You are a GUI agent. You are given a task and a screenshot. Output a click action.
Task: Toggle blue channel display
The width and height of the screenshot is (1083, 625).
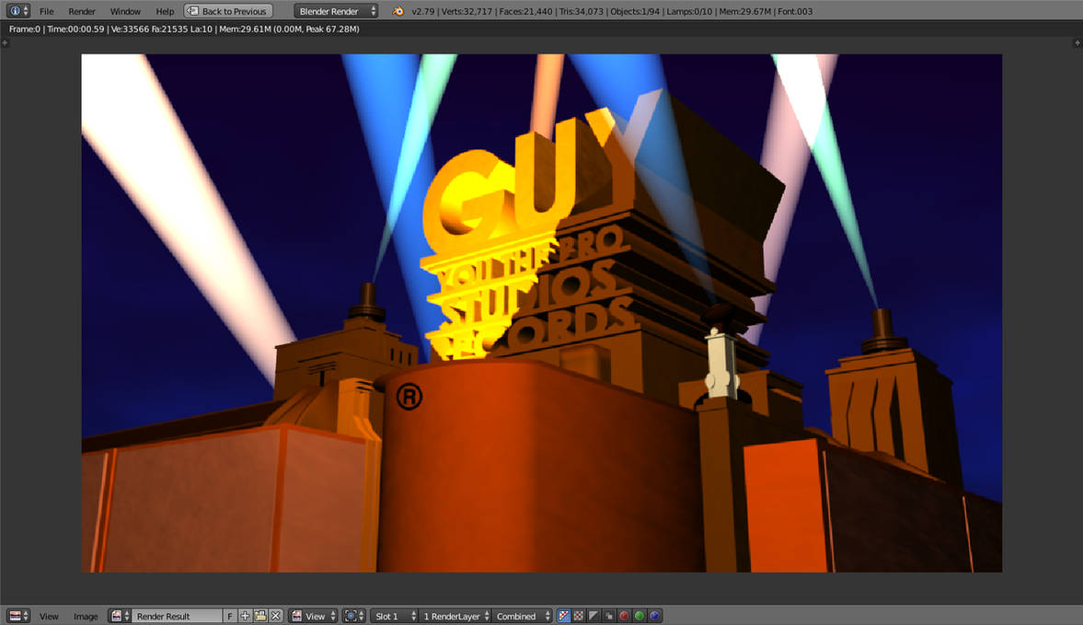coord(655,616)
